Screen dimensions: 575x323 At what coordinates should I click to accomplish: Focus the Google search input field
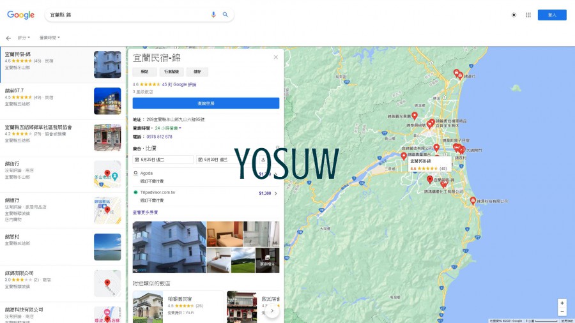pos(128,15)
